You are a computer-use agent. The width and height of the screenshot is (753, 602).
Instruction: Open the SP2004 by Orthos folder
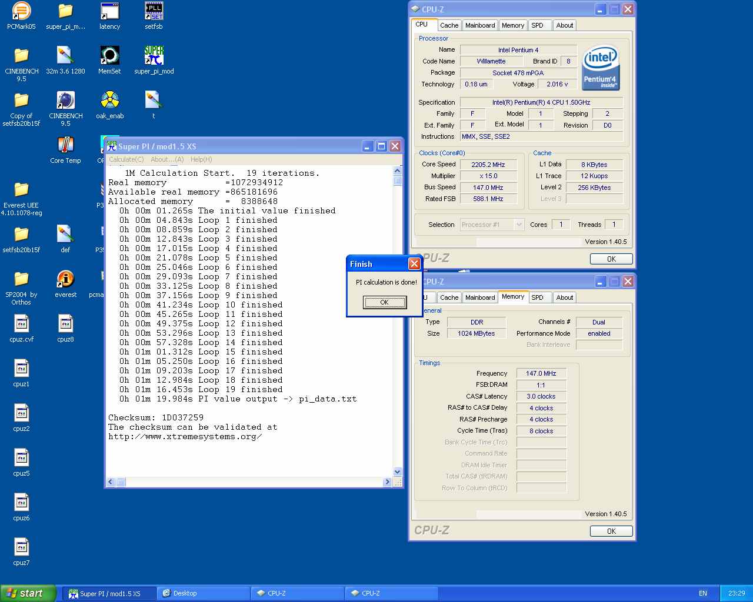coord(21,287)
